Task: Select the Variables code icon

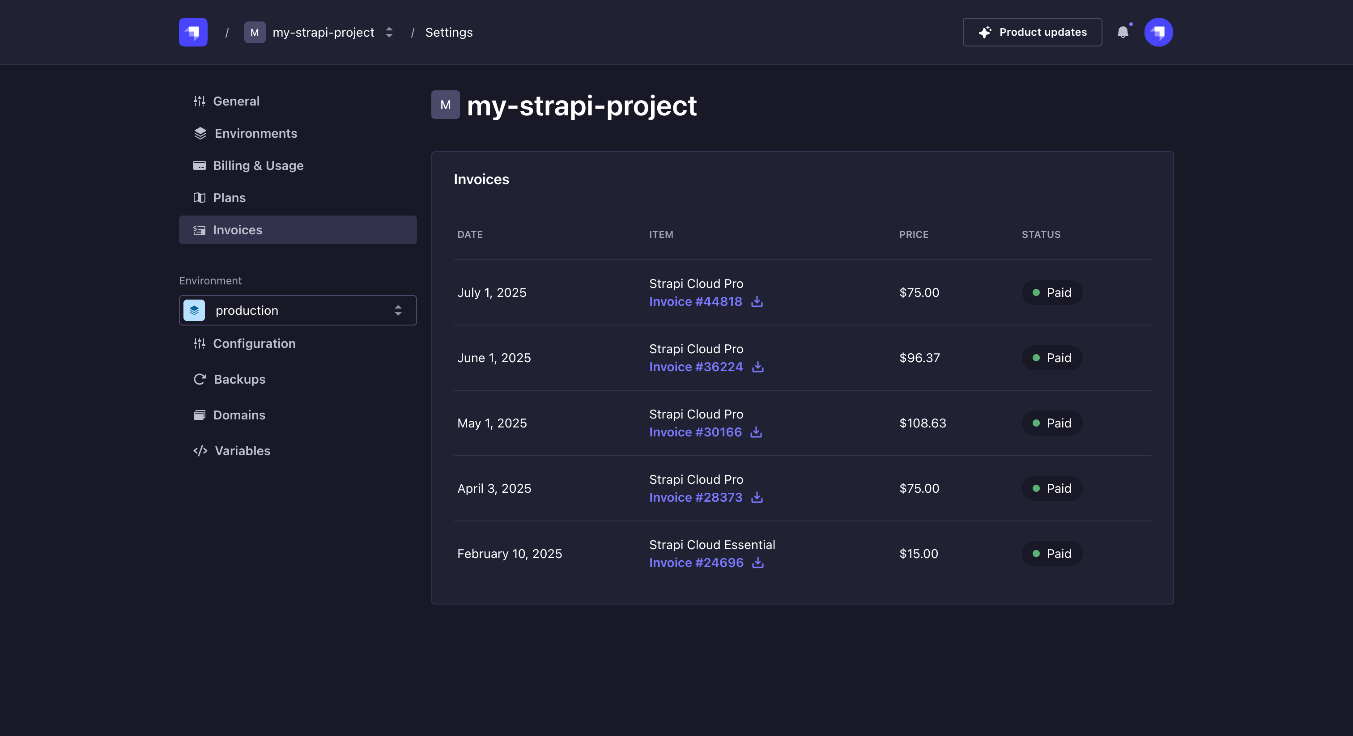Action: (x=200, y=450)
